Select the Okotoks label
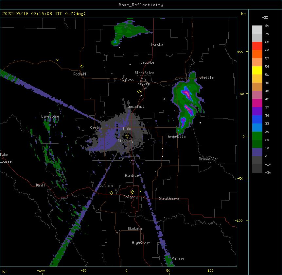Image resolution: width=282 pixels, height=275 pixels. pyautogui.click(x=135, y=229)
